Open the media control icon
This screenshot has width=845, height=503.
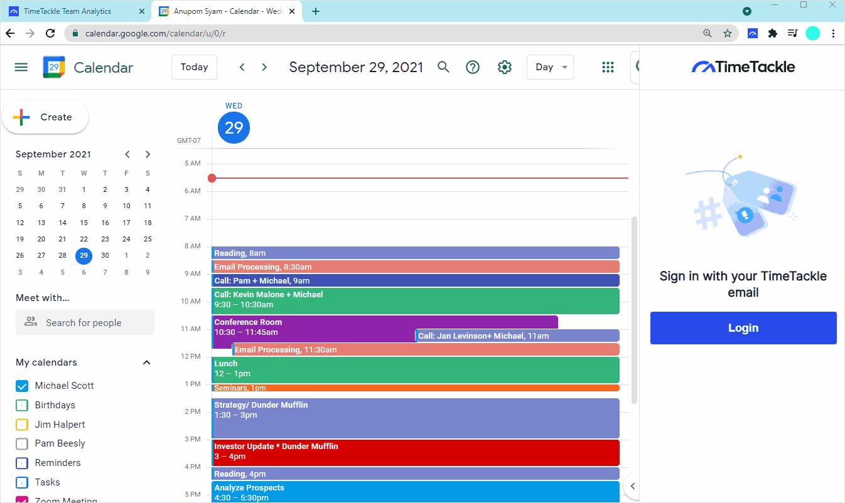click(793, 33)
